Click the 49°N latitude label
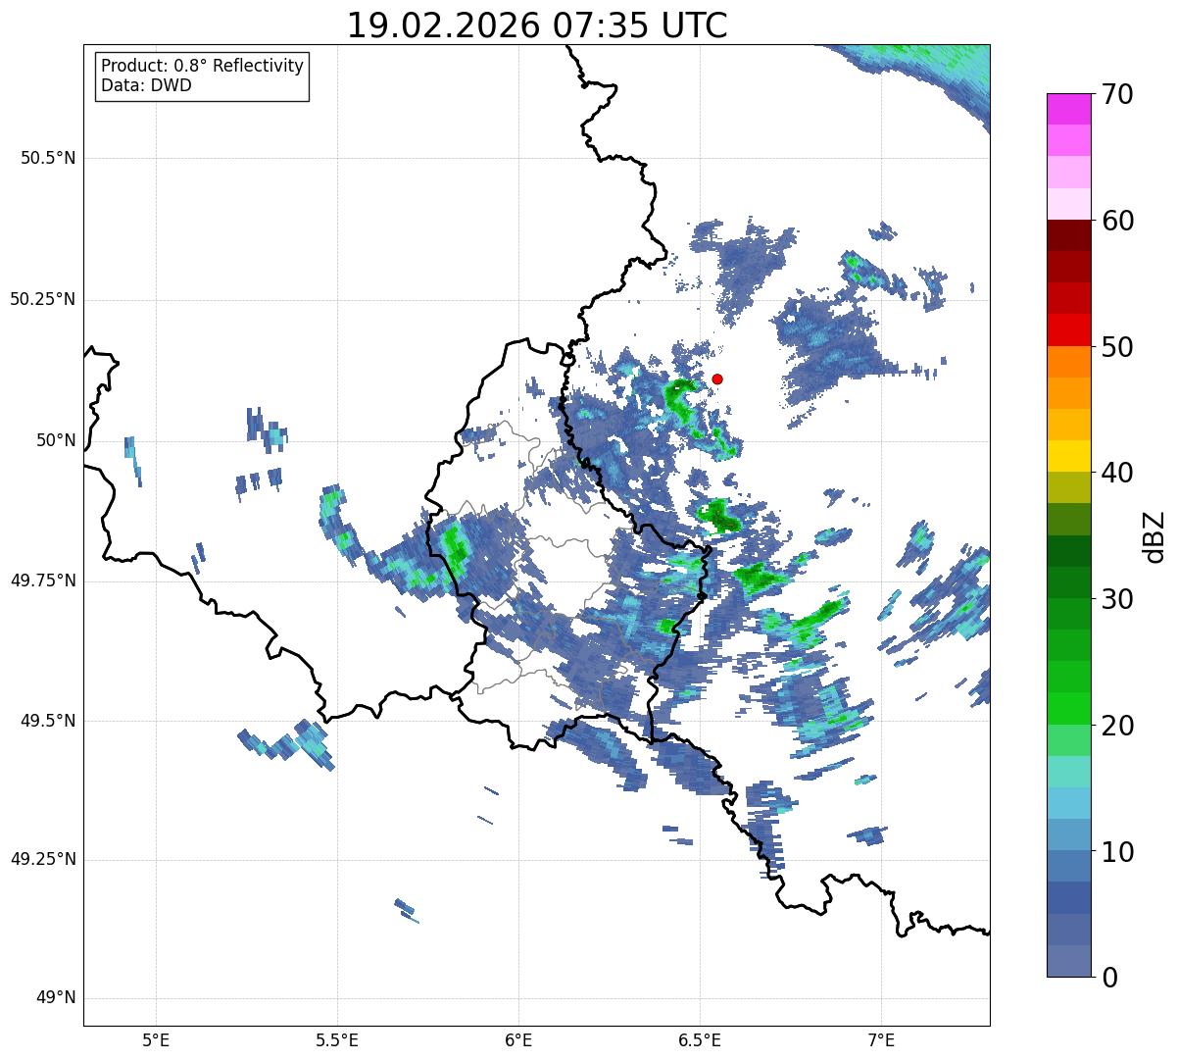The height and width of the screenshot is (1060, 1178). click(x=56, y=998)
